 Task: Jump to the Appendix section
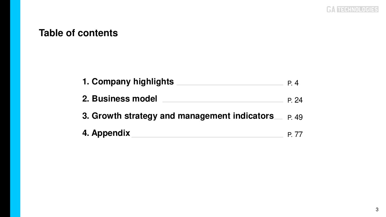tap(106, 133)
